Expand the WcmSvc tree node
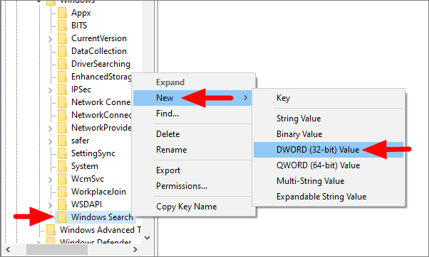429x257 pixels. [x=51, y=180]
